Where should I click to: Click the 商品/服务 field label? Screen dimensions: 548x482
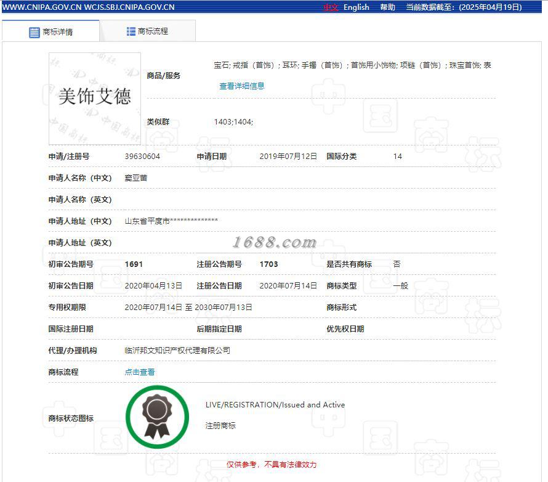(164, 76)
